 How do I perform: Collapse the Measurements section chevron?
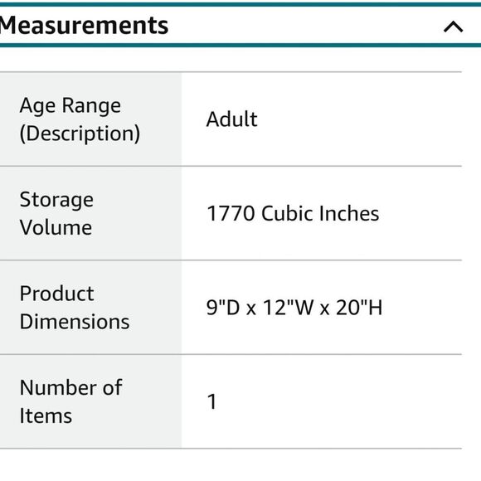pos(453,27)
